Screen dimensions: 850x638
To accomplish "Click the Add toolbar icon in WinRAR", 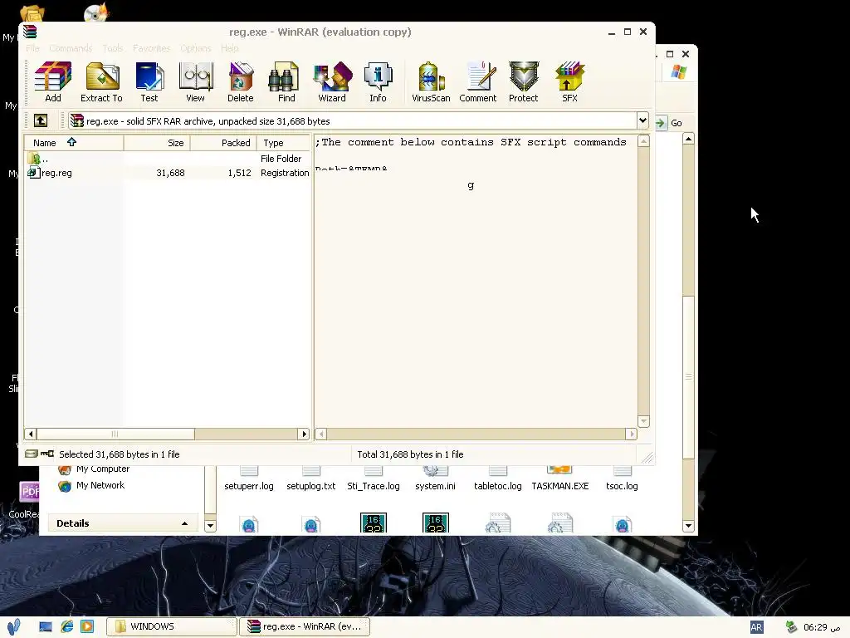I will 52,82.
